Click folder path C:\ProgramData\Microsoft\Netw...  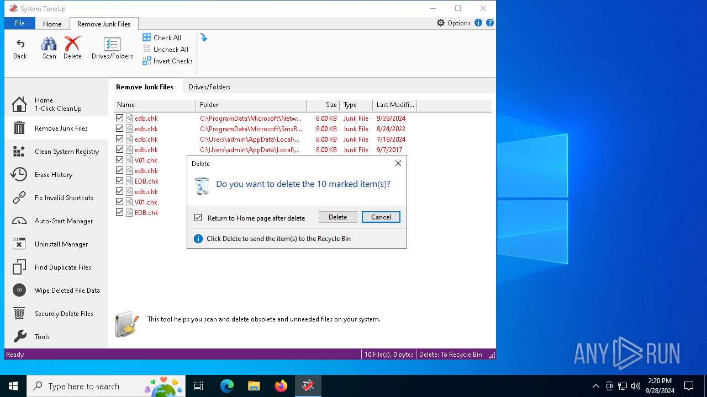[251, 118]
